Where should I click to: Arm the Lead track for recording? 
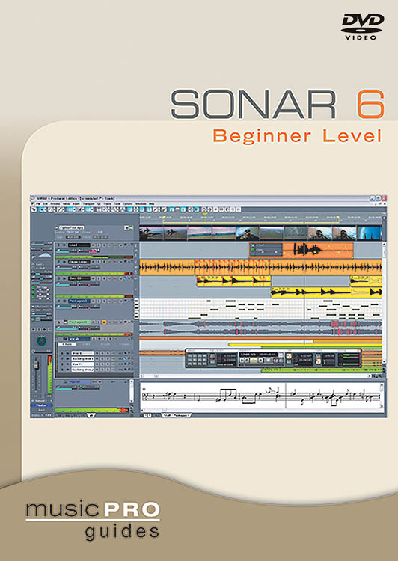click(104, 245)
